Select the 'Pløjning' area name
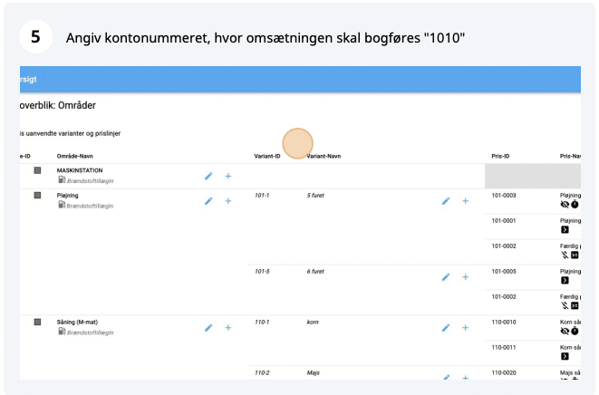599x395 pixels. pyautogui.click(x=67, y=195)
